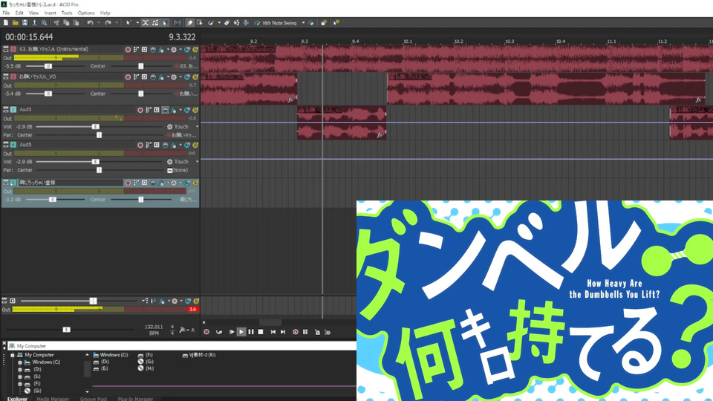Image resolution: width=713 pixels, height=401 pixels.
Task: Click the Redo arrow icon
Action: click(108, 22)
